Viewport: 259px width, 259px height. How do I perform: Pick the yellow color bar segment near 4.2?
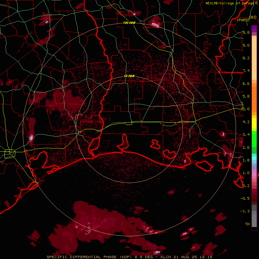254,123
